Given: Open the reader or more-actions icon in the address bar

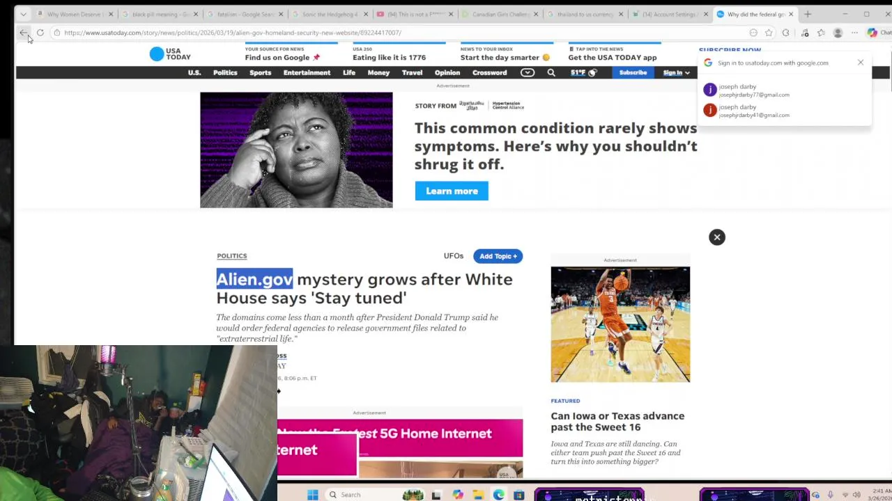Looking at the screenshot, I should tap(753, 33).
